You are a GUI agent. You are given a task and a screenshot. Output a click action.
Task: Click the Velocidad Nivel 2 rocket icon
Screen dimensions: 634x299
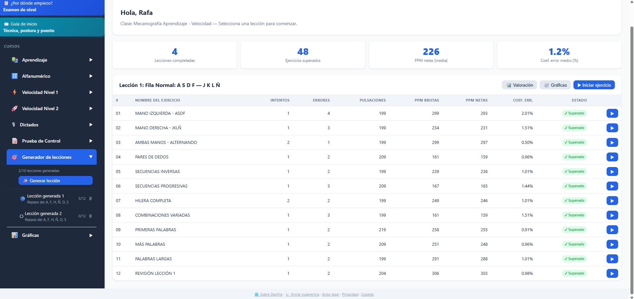pyautogui.click(x=15, y=108)
